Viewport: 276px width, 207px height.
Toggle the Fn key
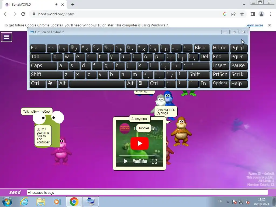205,84
